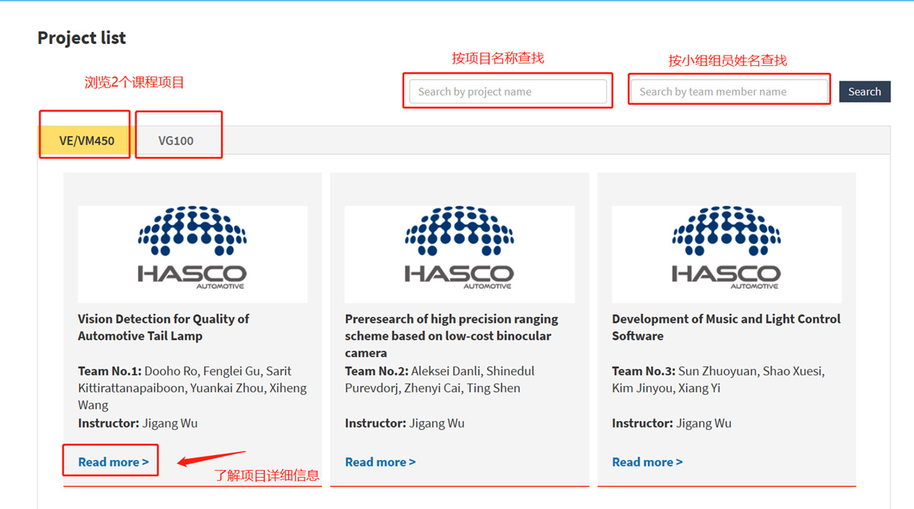This screenshot has height=509, width=914.
Task: Read more about Vision Detection project
Action: point(113,462)
